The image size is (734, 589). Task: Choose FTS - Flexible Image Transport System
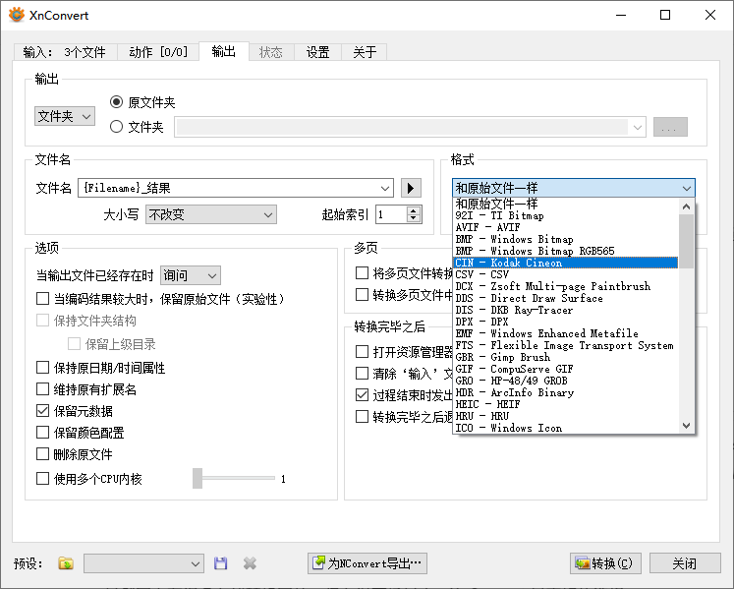pos(565,345)
